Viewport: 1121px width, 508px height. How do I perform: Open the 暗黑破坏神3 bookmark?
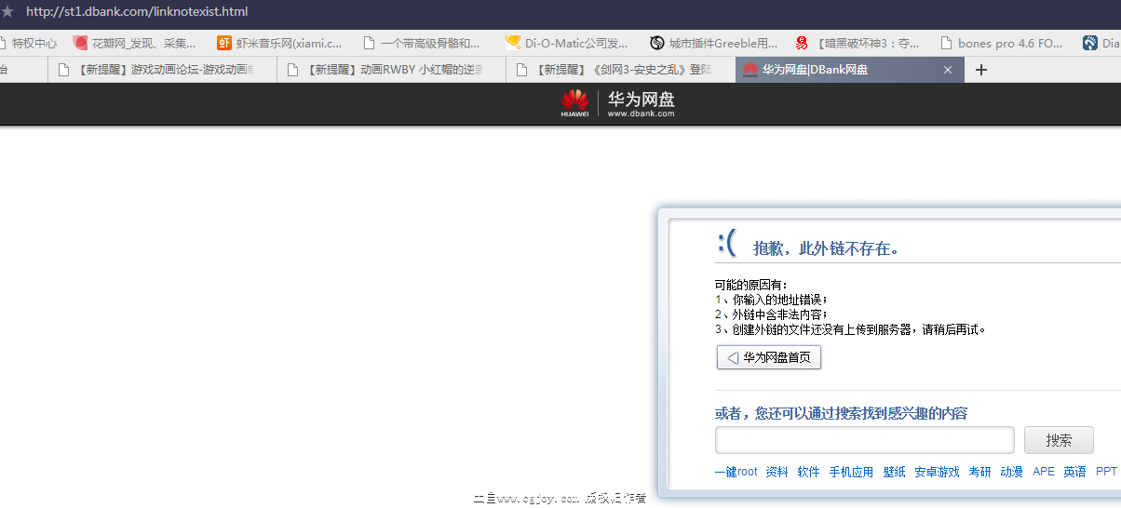(858, 43)
